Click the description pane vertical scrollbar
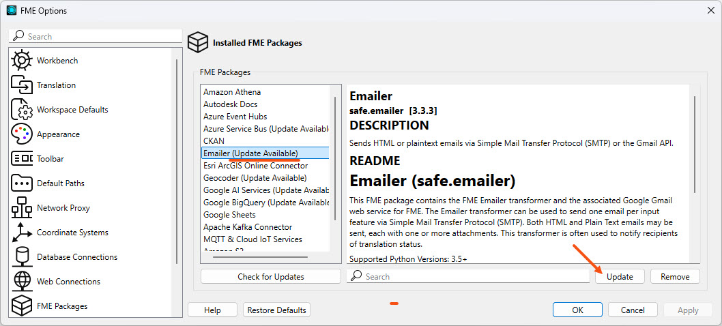This screenshot has height=326, width=722. [x=695, y=144]
